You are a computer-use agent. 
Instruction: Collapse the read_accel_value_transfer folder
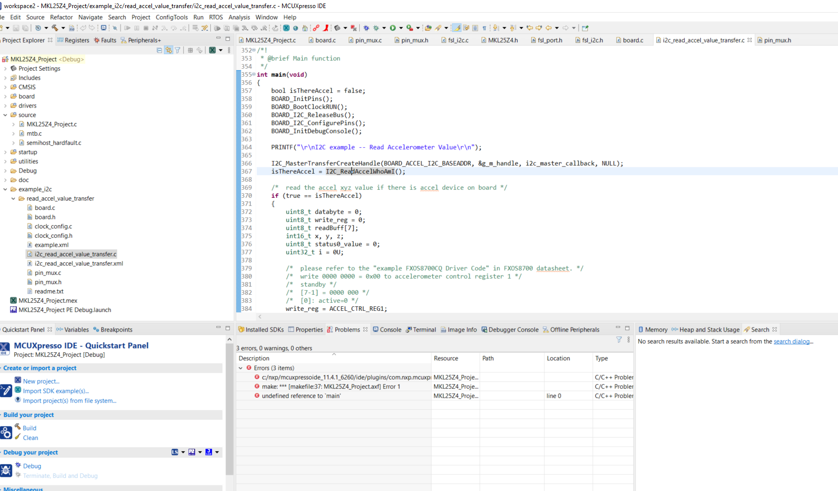pyautogui.click(x=14, y=198)
